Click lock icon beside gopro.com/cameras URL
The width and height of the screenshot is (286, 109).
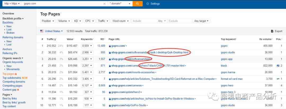tap(110, 86)
